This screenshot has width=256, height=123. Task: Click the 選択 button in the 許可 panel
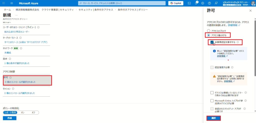[213, 118]
